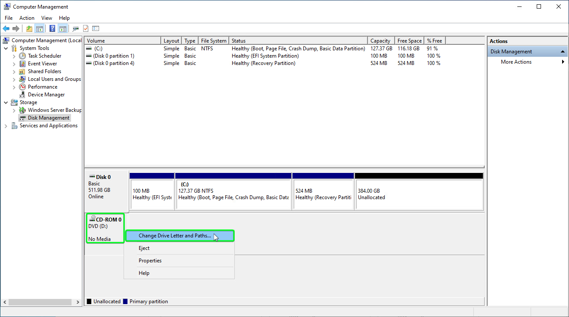
Task: Click the Device Manager icon in tree
Action: 22,95
